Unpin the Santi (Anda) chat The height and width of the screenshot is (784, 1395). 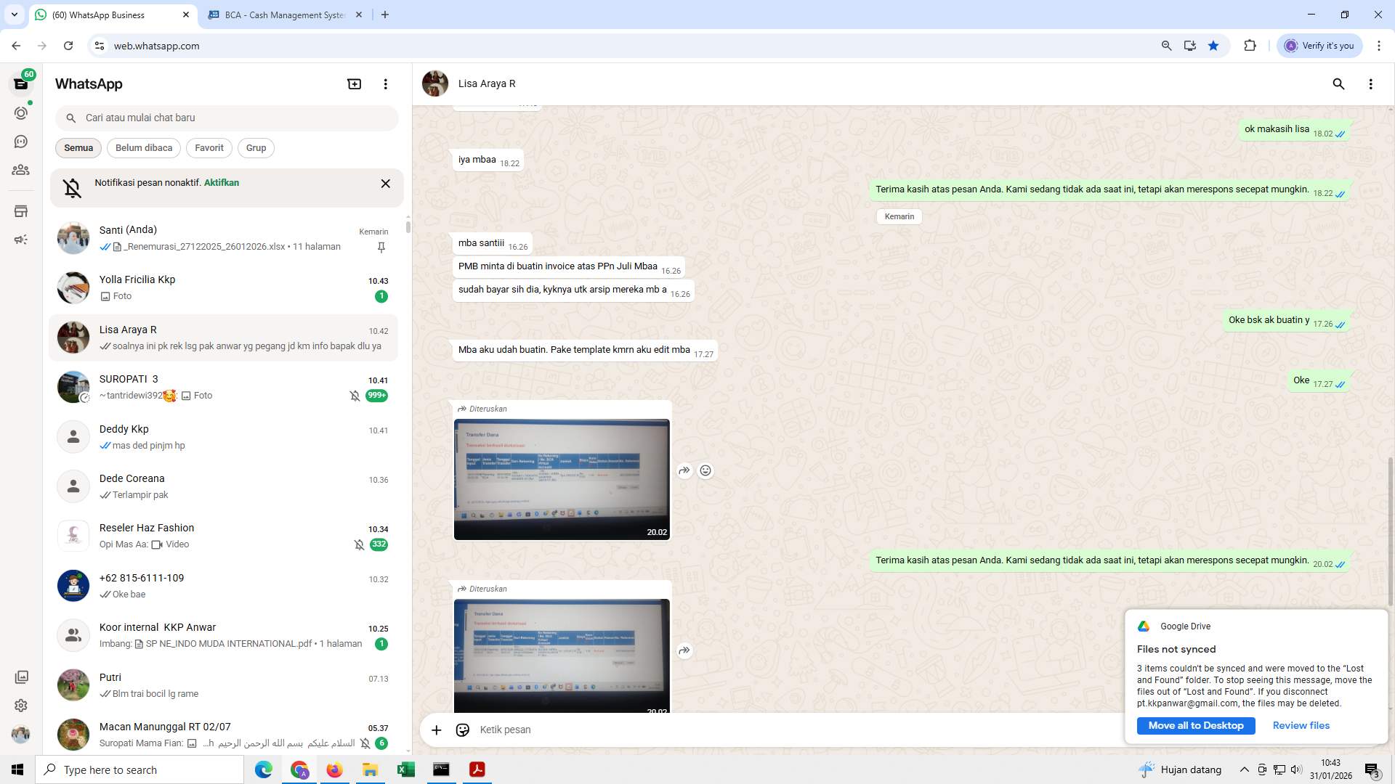(381, 247)
